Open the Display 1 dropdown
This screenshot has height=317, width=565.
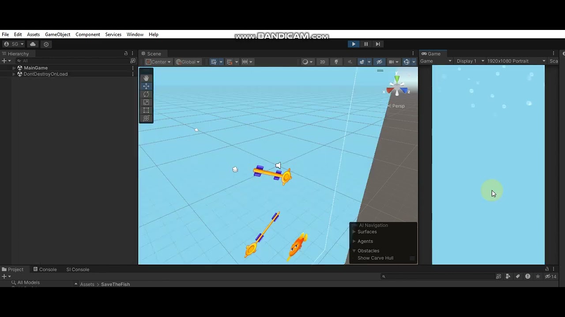[x=471, y=61]
